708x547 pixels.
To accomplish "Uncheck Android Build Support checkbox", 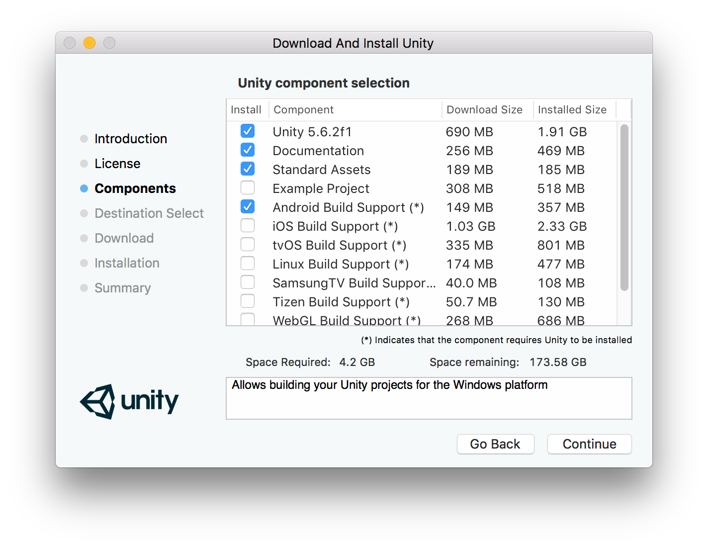I will [248, 207].
